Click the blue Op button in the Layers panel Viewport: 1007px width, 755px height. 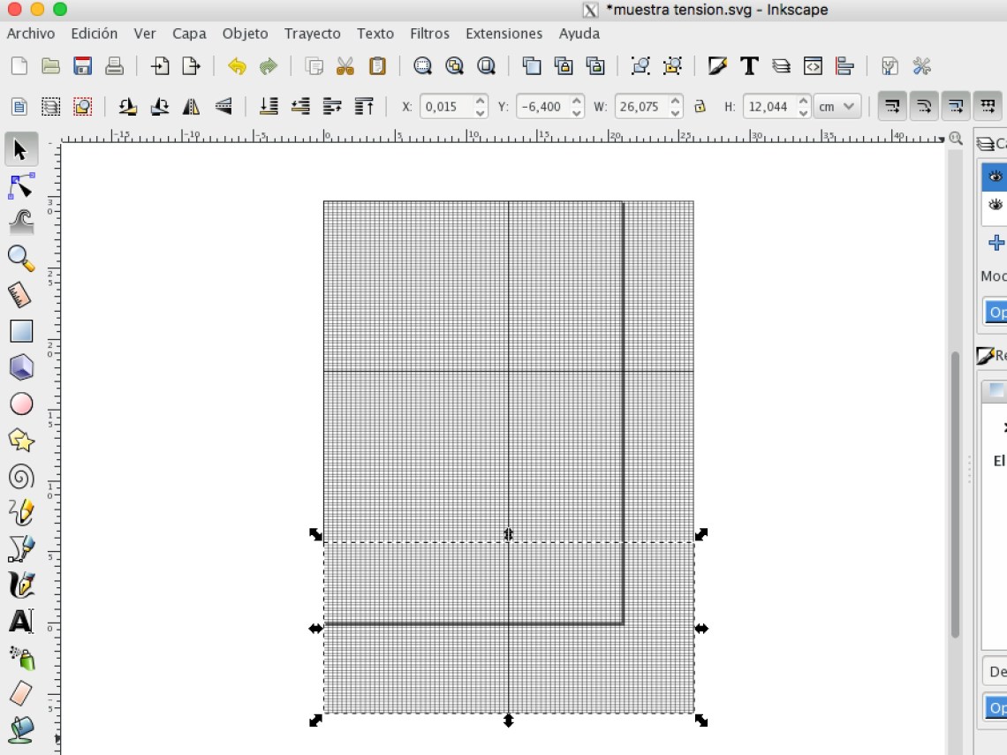pyautogui.click(x=996, y=312)
